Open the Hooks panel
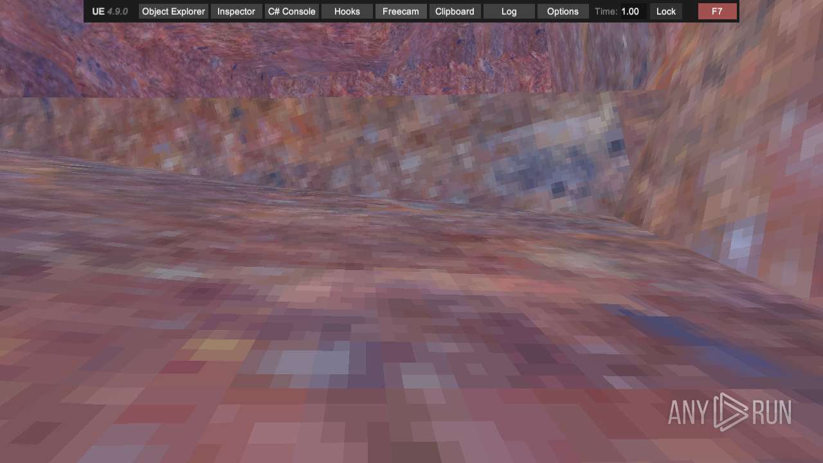 347,12
